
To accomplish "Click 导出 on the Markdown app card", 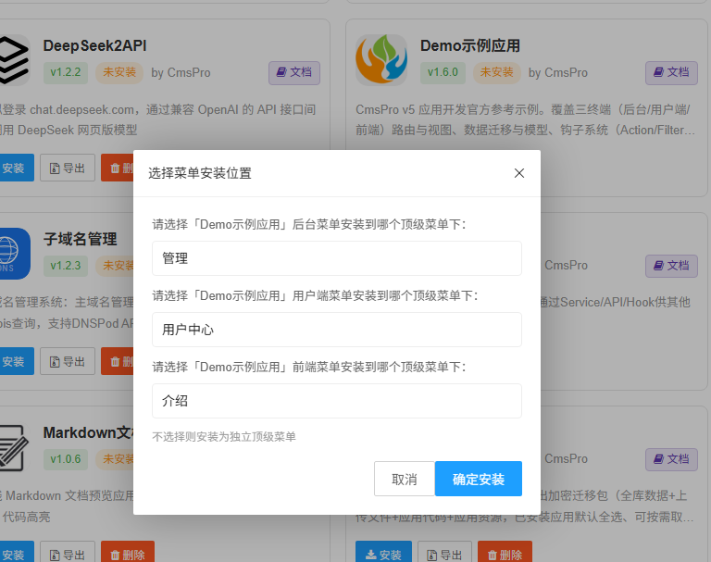I will [x=68, y=553].
